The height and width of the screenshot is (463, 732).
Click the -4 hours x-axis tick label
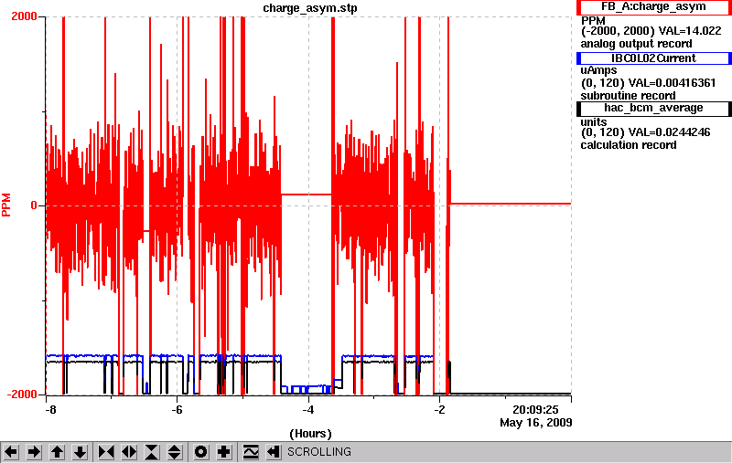tap(307, 410)
